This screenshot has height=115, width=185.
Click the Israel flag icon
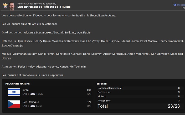click(14, 92)
